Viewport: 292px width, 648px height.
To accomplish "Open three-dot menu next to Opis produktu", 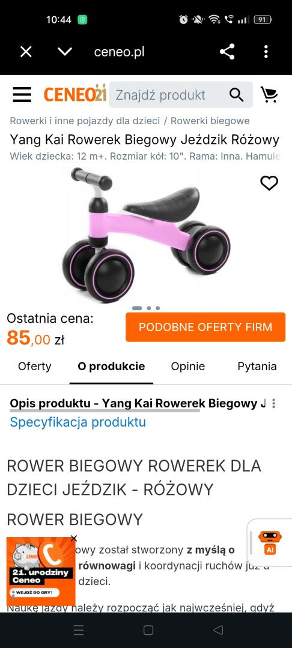I will [x=273, y=404].
